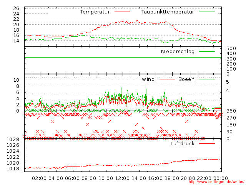Click the 300 precipitation axis value
Viewport: 246px width, 185px height.
point(231,59)
